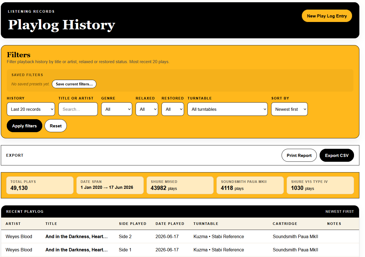Click Print Report
Image resolution: width=365 pixels, height=257 pixels.
coord(299,155)
